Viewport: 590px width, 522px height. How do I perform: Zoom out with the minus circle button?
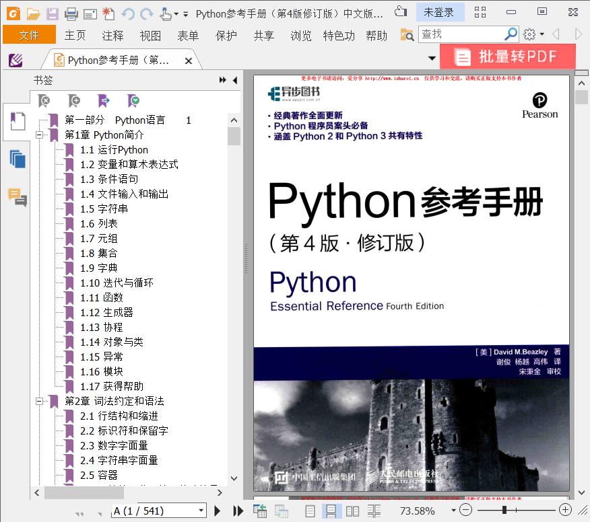(x=466, y=510)
